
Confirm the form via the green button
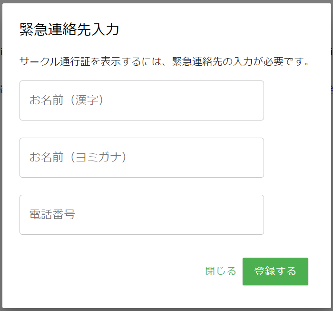point(275,271)
